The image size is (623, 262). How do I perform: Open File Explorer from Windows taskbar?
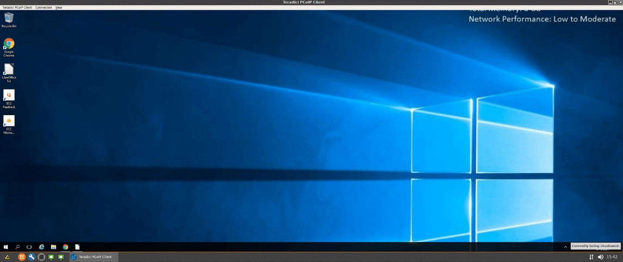coord(53,247)
